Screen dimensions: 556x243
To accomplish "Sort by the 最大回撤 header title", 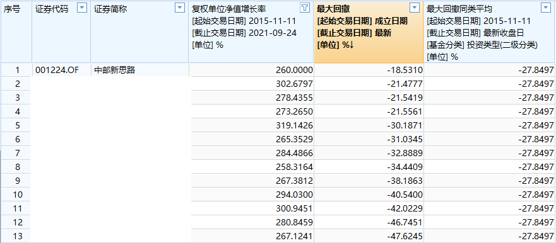I will 333,9.
